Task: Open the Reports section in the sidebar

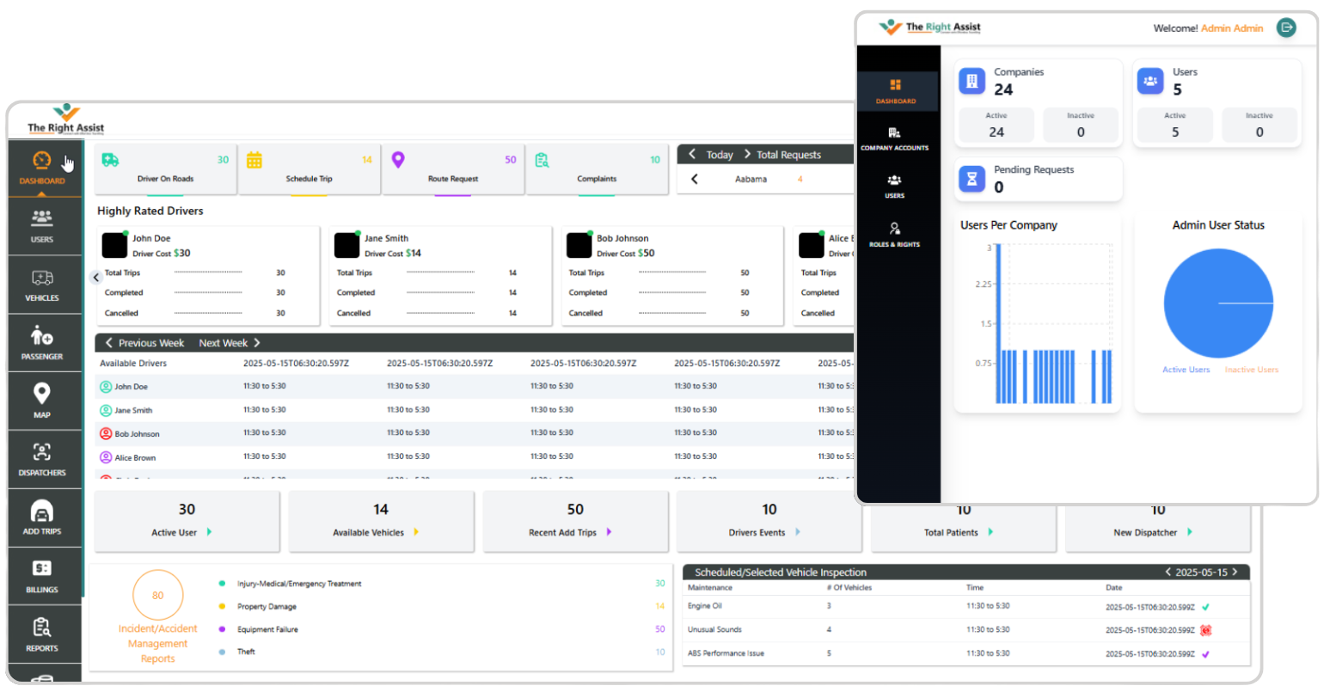Action: [x=42, y=635]
